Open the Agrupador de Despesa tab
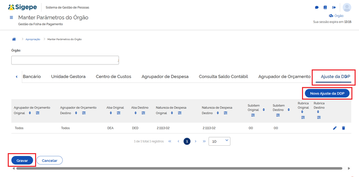The image size is (359, 177). click(x=165, y=77)
